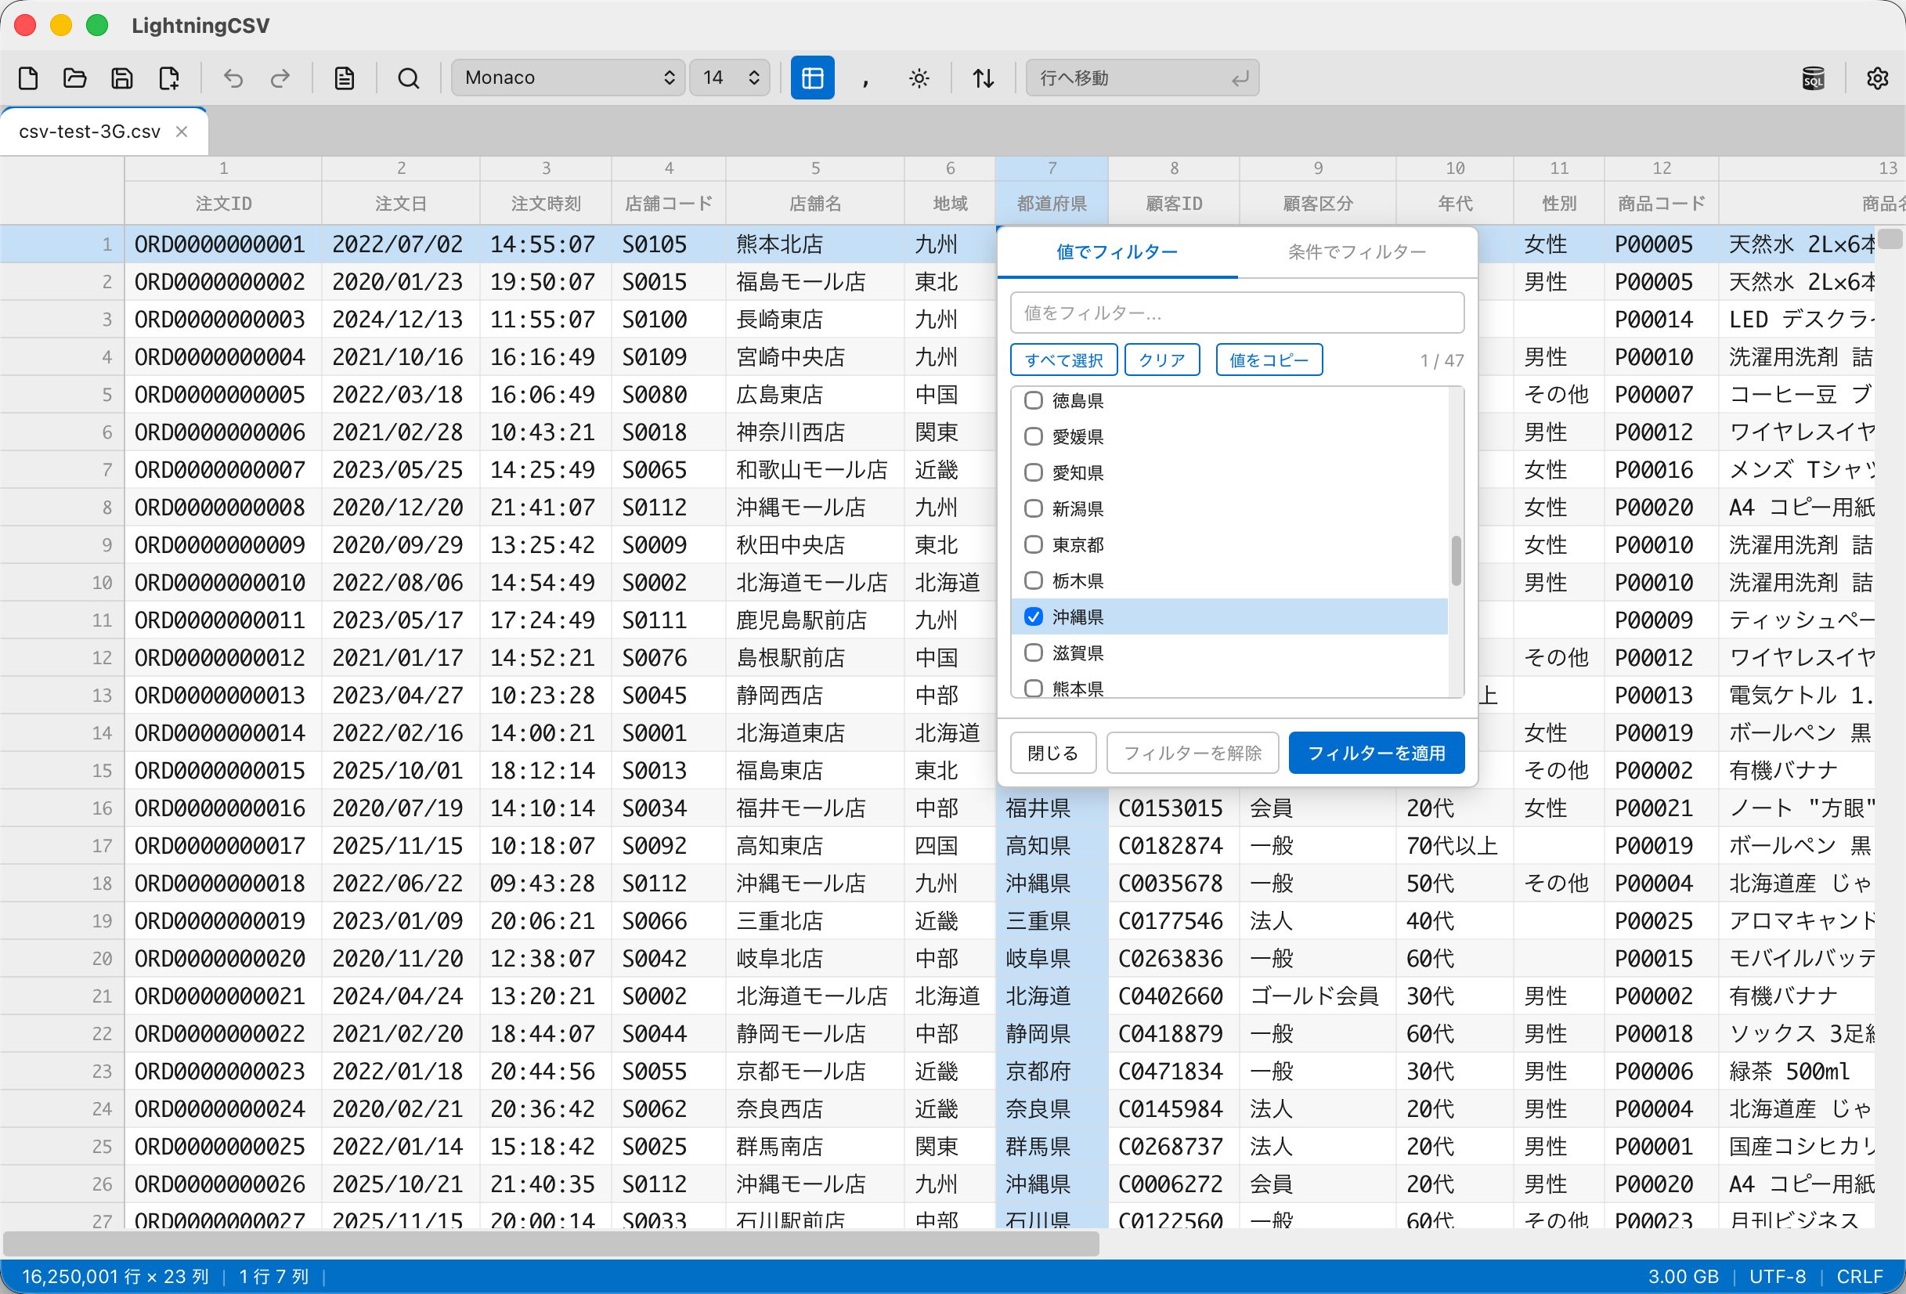
Task: Select the 都道府県 column header
Action: click(1052, 204)
